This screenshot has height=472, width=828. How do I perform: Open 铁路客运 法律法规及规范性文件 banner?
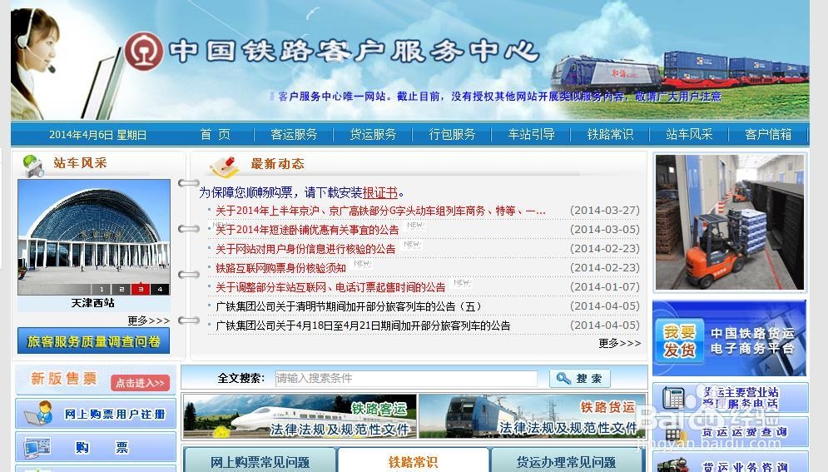tap(300, 416)
